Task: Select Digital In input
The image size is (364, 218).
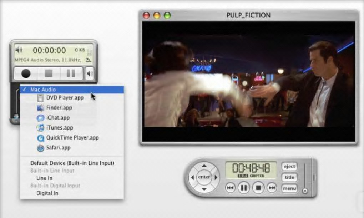Action: (x=72, y=193)
